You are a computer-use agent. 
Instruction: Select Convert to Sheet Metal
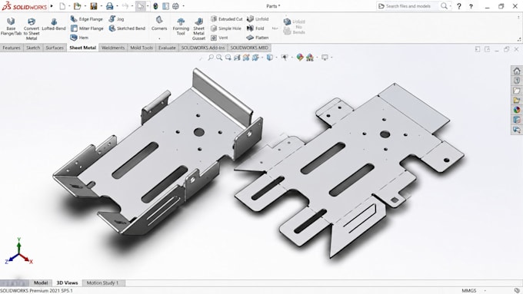tap(32, 28)
